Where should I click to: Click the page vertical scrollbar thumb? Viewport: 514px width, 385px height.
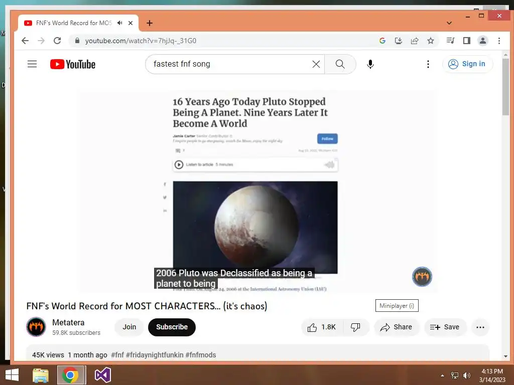[x=505, y=87]
